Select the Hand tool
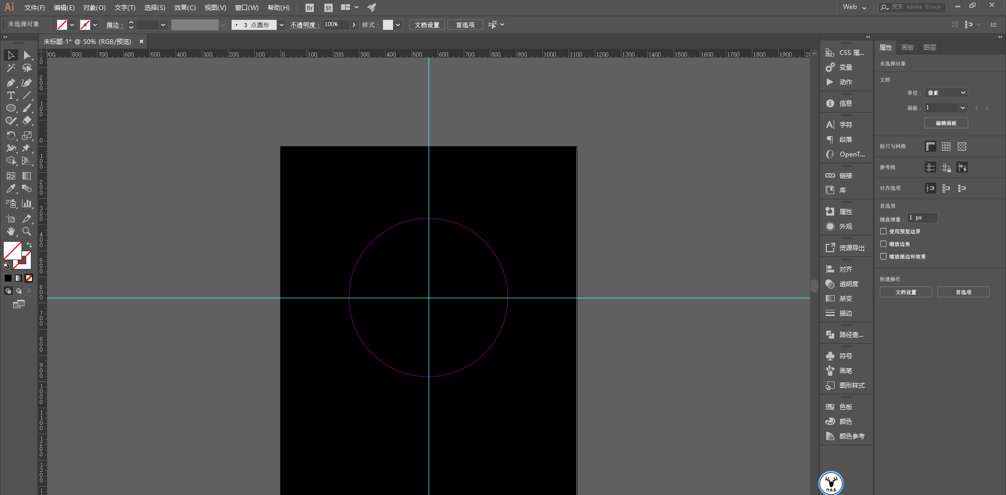Screen dimensions: 1006x495 (x=10, y=231)
